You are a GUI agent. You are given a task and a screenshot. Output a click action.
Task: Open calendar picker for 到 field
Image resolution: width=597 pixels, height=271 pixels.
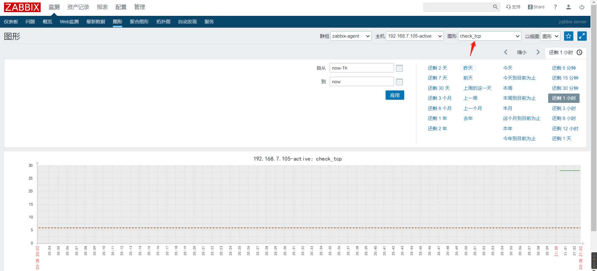[x=400, y=82]
